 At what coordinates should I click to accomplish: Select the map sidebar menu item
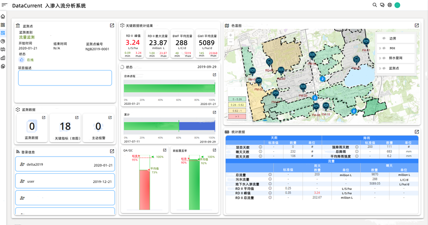(3, 50)
